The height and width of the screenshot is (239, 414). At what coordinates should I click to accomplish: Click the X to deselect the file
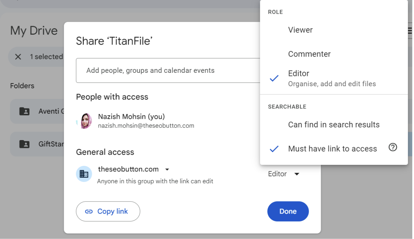click(18, 57)
